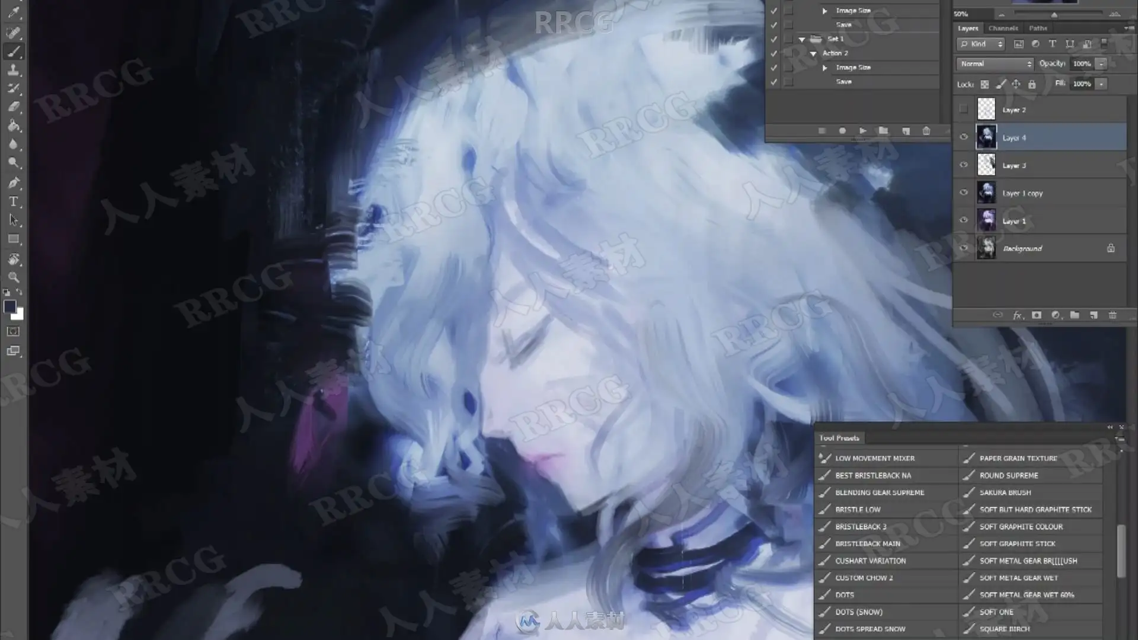Select the Hand tool
This screenshot has height=640, width=1138.
point(14,259)
